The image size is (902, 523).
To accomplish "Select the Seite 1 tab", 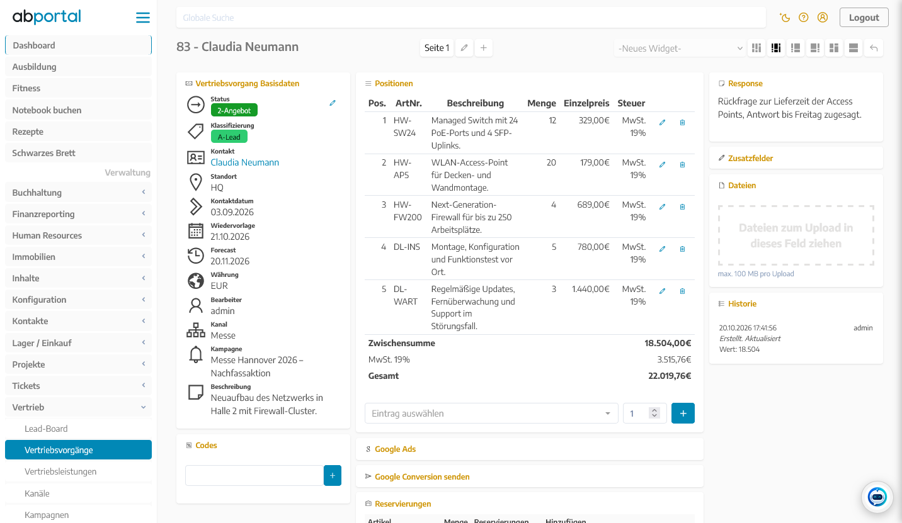I will (x=437, y=48).
